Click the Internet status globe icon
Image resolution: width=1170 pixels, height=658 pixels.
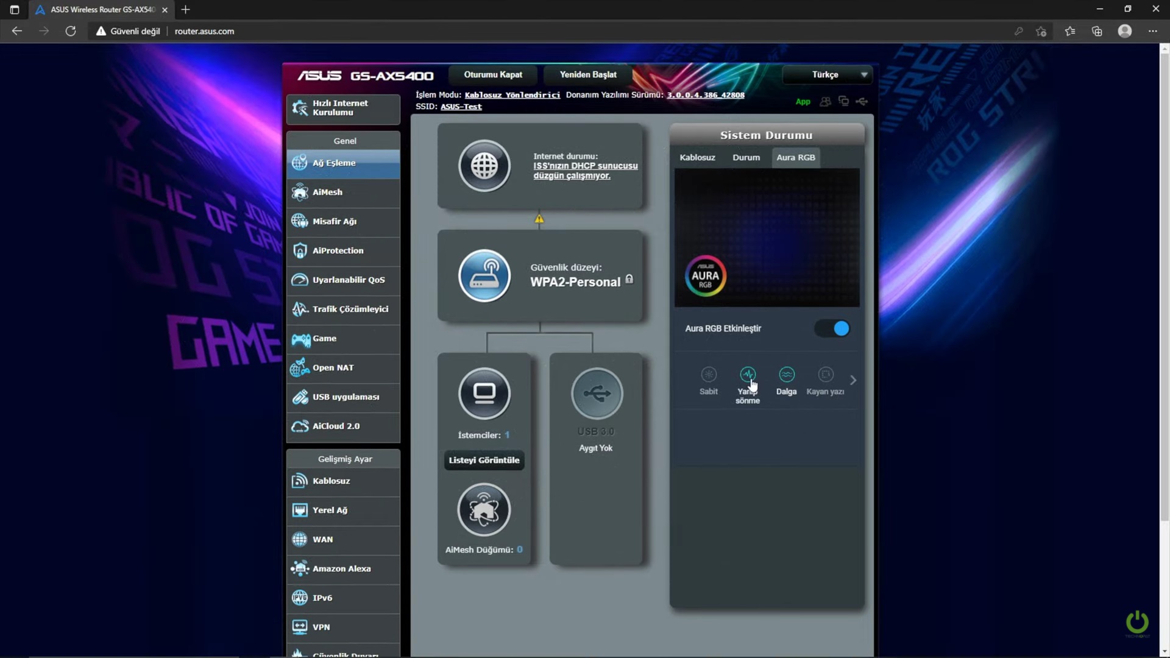coord(484,166)
